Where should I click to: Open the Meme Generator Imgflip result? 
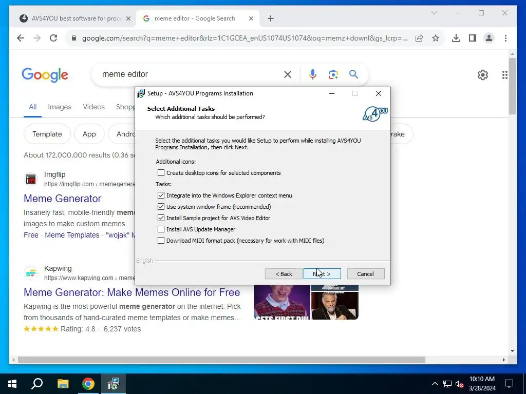coord(62,199)
